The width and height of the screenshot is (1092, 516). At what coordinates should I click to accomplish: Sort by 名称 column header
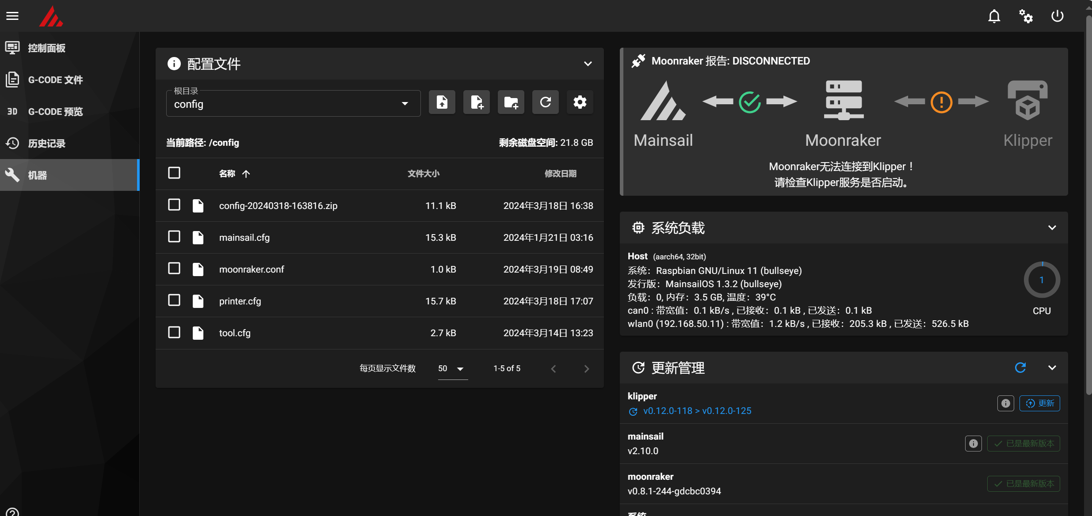coord(234,174)
